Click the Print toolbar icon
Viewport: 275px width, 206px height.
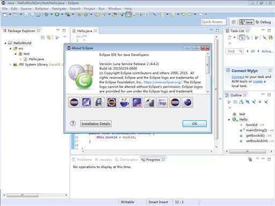(38, 14)
